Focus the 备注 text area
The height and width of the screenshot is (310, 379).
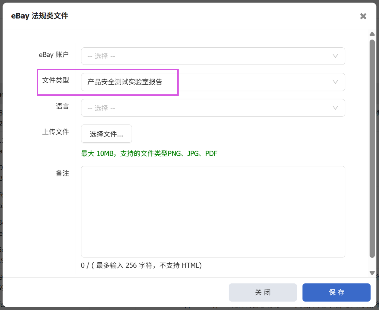pyautogui.click(x=213, y=211)
